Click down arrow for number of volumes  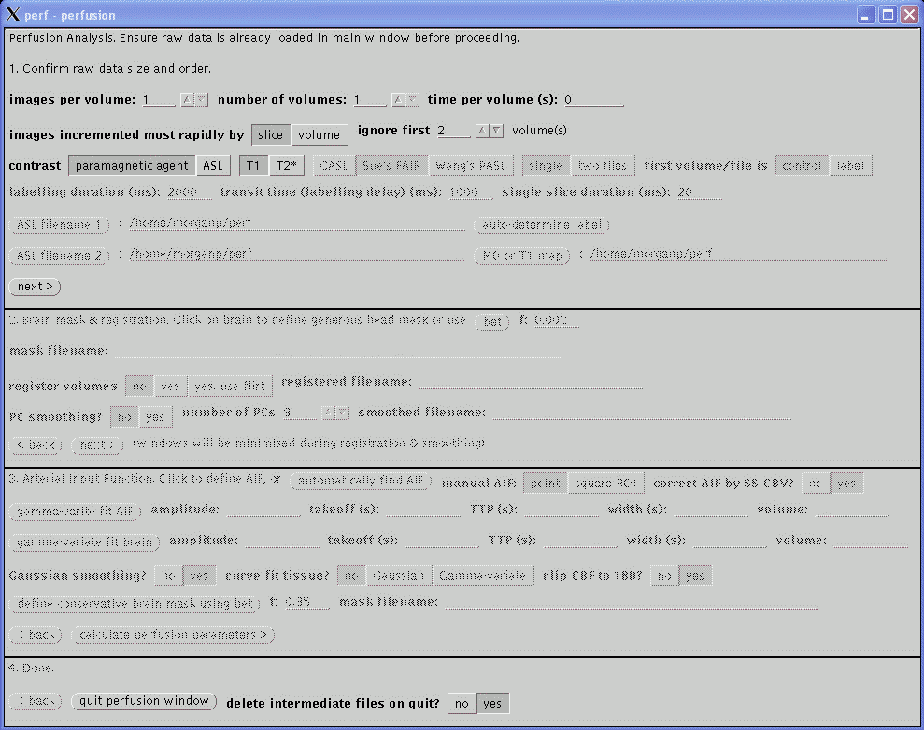[x=412, y=100]
